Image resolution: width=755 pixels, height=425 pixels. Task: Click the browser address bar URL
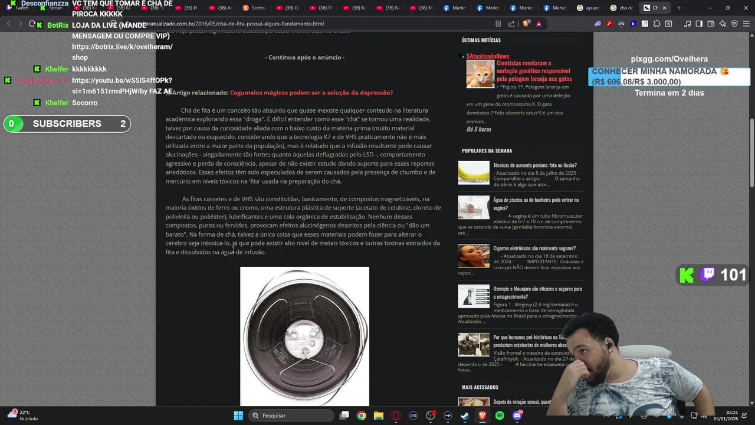pyautogui.click(x=236, y=24)
